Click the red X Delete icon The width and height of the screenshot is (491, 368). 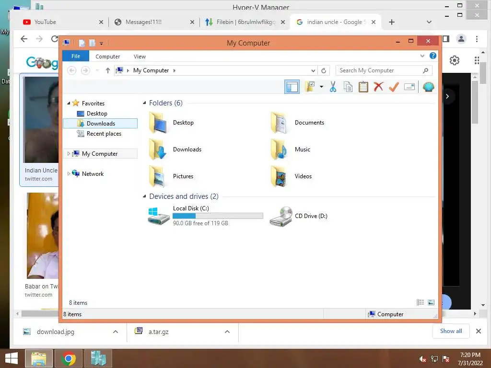(x=378, y=87)
